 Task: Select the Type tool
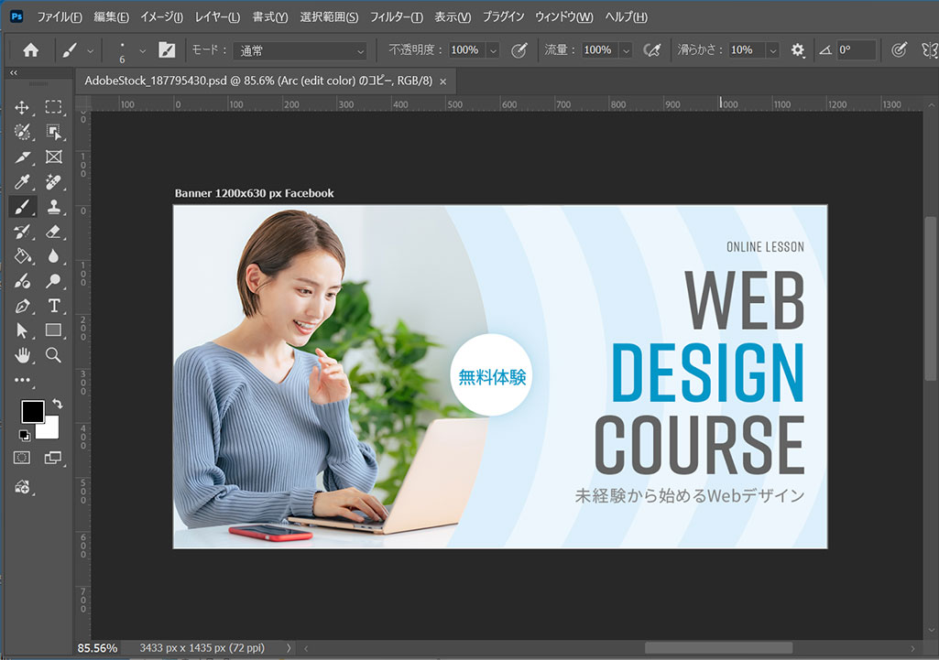tap(53, 306)
